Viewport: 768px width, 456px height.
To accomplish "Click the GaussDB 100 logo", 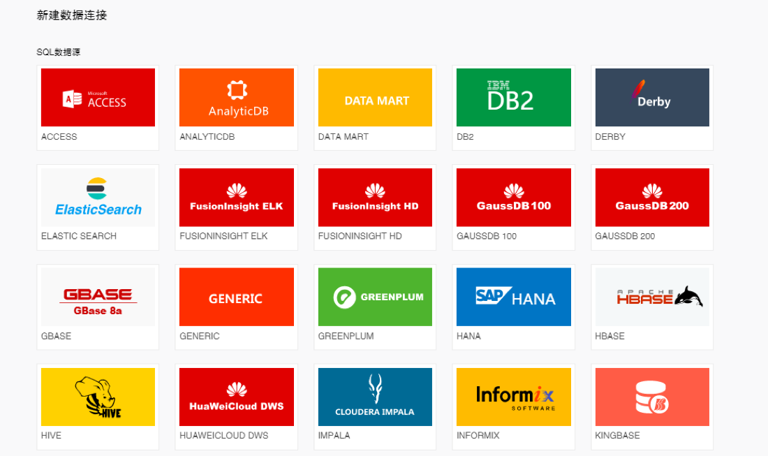I will (x=514, y=198).
